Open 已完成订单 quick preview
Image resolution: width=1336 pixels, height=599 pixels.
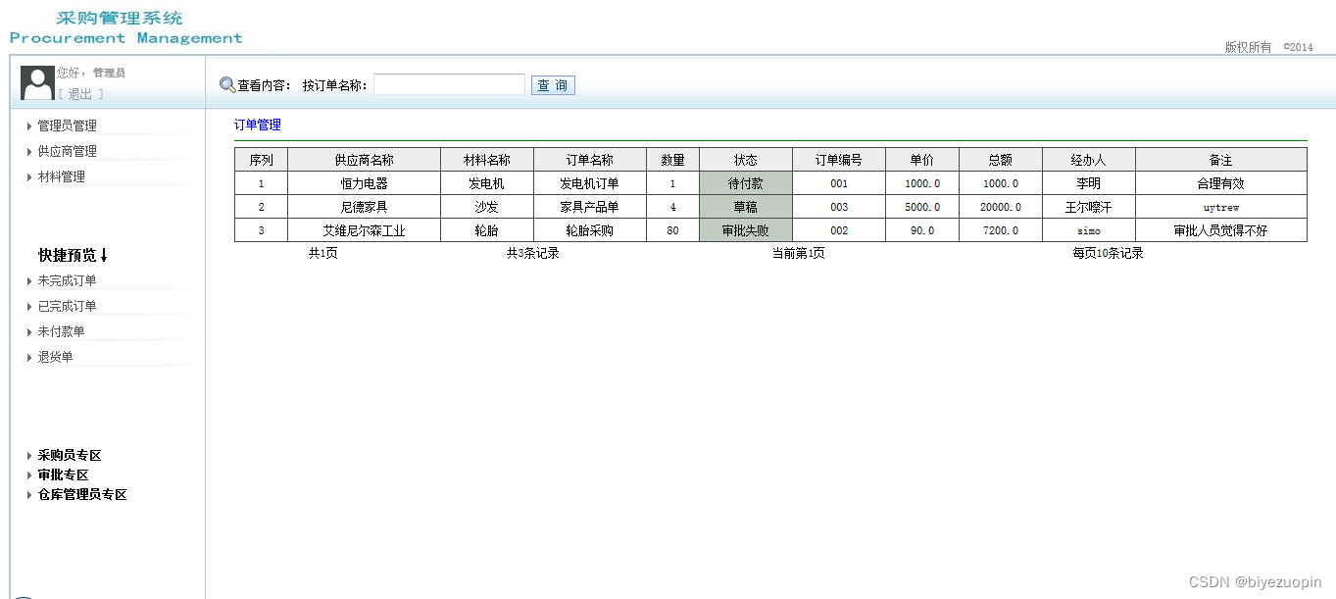[68, 306]
